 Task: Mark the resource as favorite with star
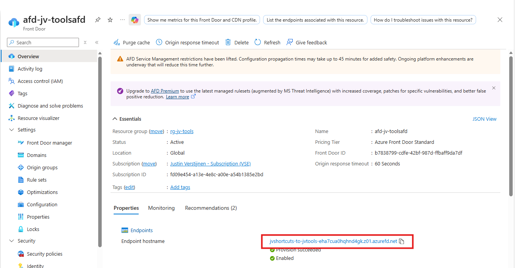coord(110,20)
